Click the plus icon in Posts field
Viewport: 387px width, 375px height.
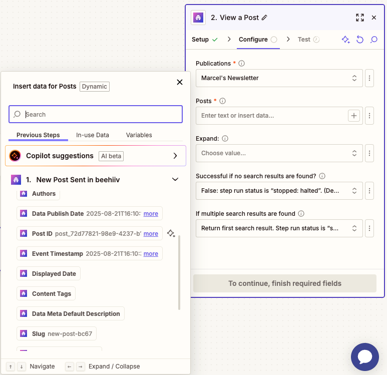(354, 116)
